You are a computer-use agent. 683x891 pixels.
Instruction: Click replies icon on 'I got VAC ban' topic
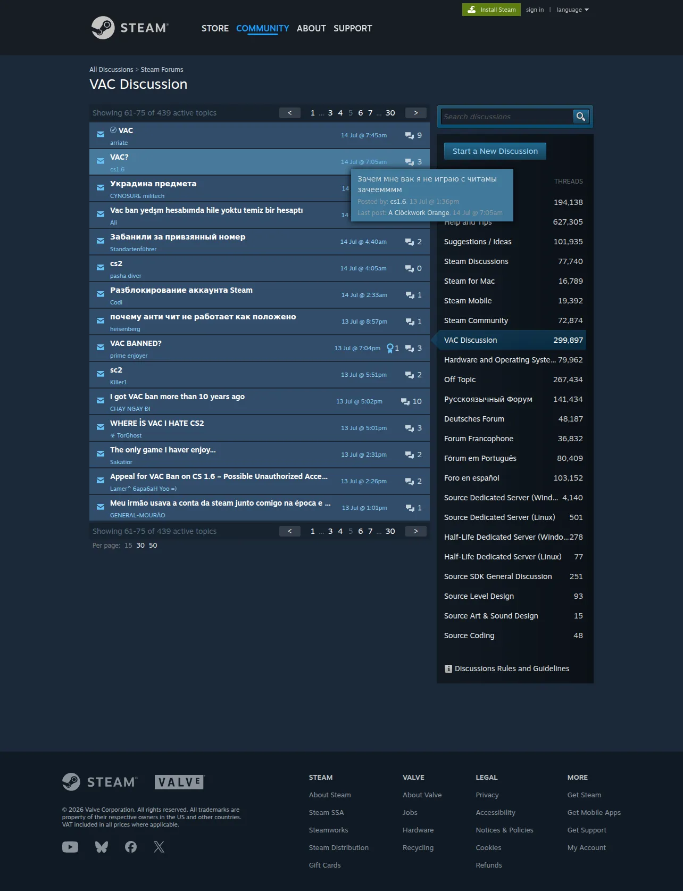click(x=405, y=401)
